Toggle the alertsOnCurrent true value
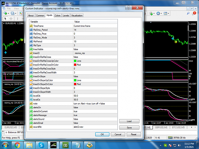This screenshot has height=149, width=199. pos(95,111)
